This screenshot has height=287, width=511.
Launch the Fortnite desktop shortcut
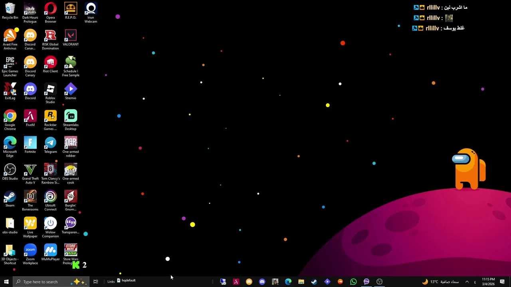[30, 145]
